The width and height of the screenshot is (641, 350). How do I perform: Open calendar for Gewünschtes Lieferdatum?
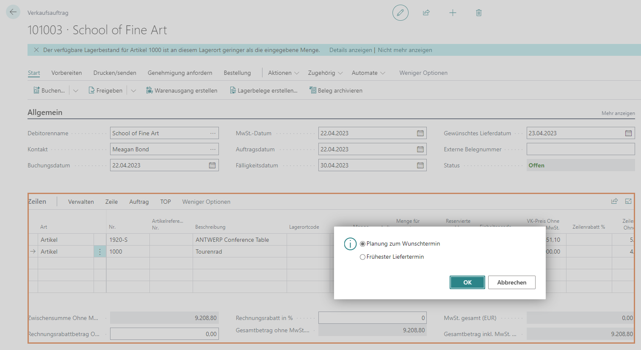pyautogui.click(x=628, y=133)
